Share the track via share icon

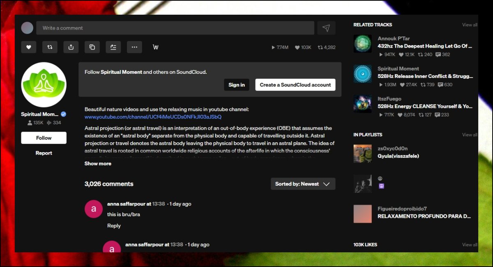tap(71, 47)
